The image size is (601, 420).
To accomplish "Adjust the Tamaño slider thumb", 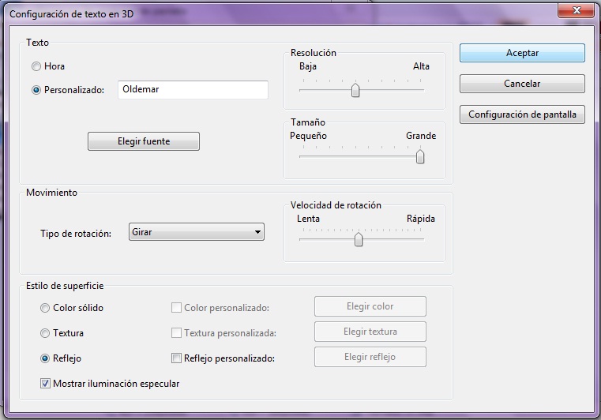I will (x=420, y=157).
